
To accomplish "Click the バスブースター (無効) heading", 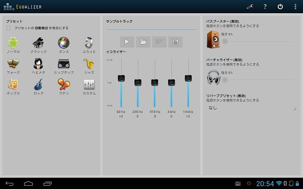I will click(223, 21).
